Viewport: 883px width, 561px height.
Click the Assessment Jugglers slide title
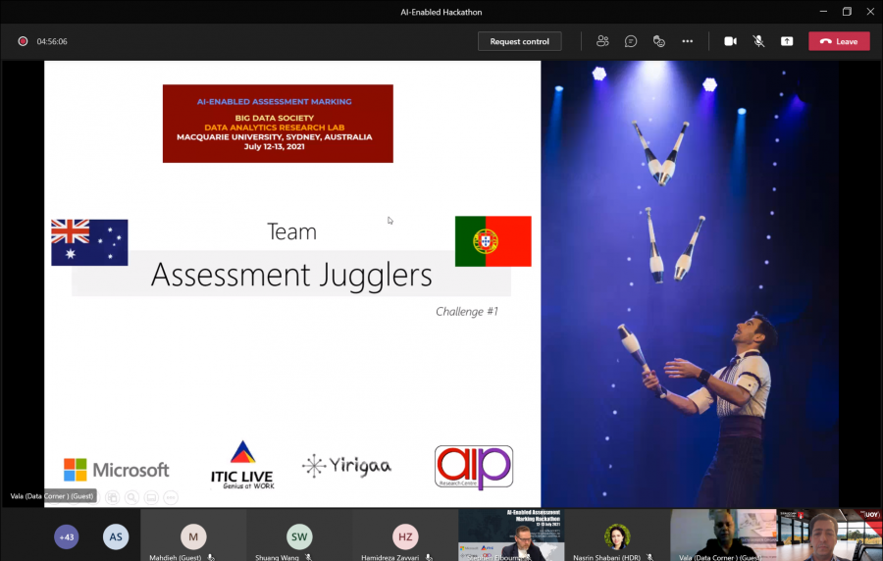click(291, 275)
